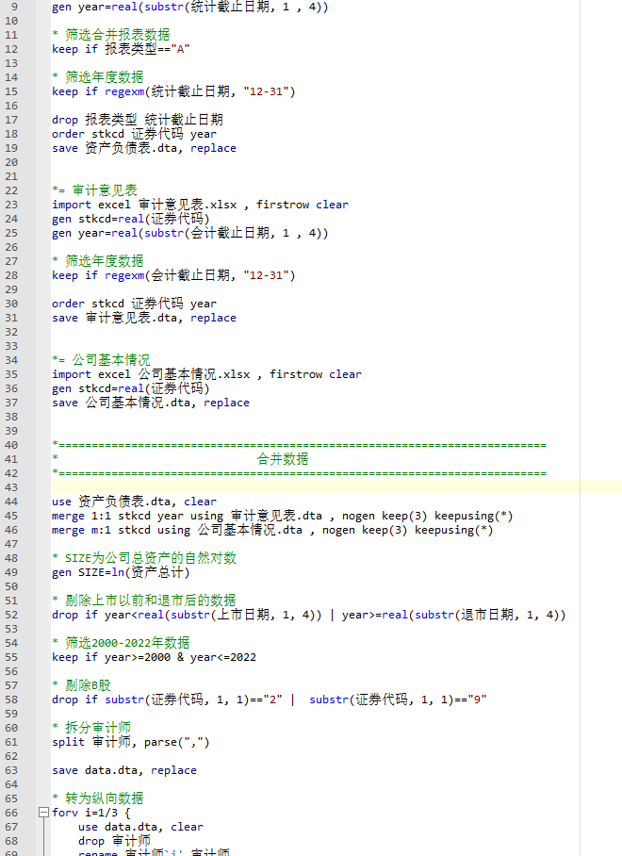Click 'keep if year>=2000 & year<=2022' line
Image resolution: width=622 pixels, height=856 pixels.
click(x=154, y=657)
